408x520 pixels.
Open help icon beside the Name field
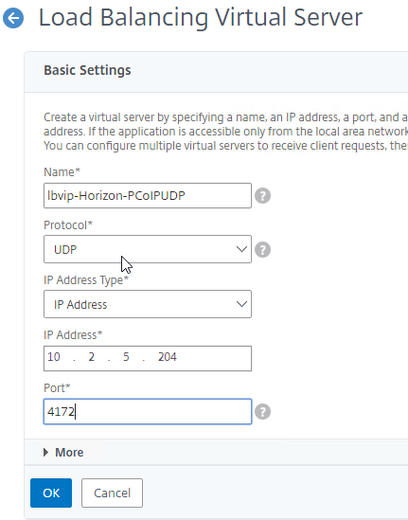click(x=262, y=196)
